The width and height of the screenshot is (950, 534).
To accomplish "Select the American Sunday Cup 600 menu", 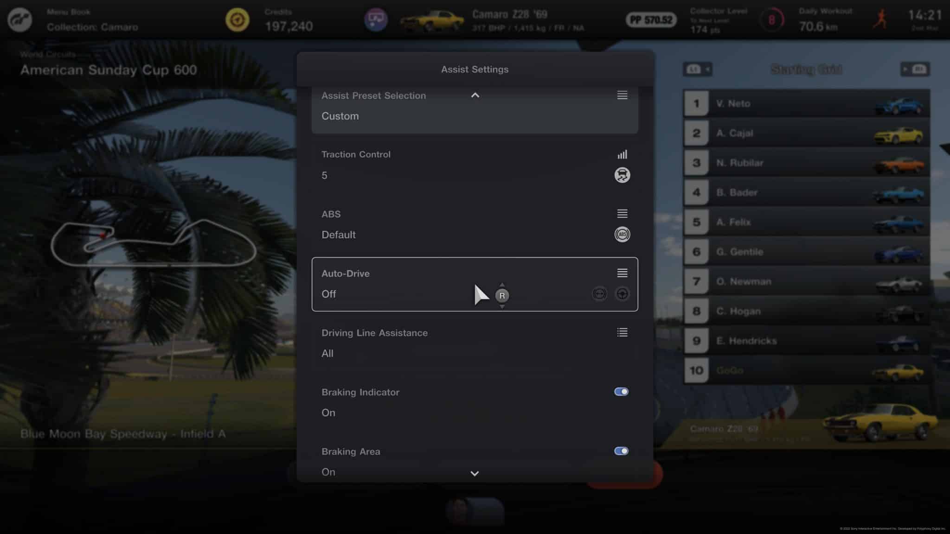I will (108, 70).
